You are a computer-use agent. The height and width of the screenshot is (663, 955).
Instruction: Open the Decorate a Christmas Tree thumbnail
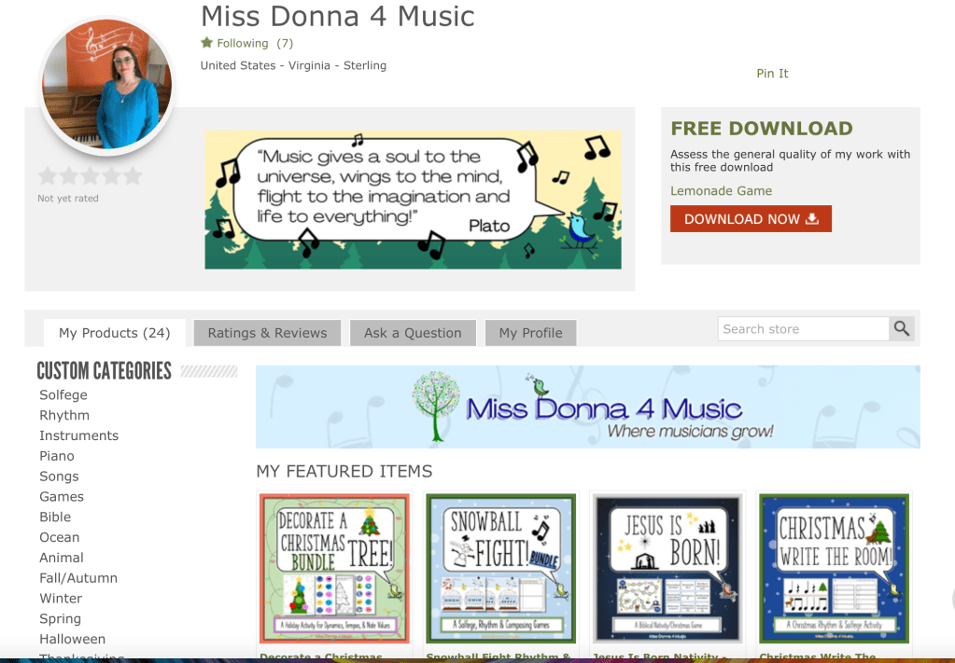tap(334, 569)
